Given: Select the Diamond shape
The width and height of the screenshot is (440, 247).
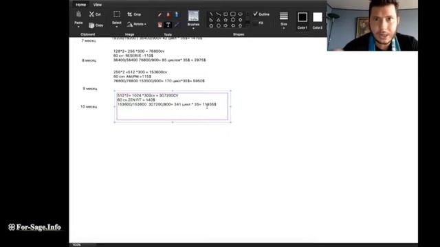Looking at the screenshot, I should pyautogui.click(x=240, y=20).
